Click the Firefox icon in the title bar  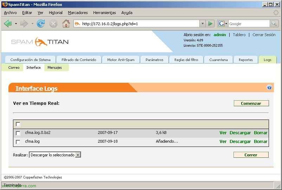click(5, 4)
